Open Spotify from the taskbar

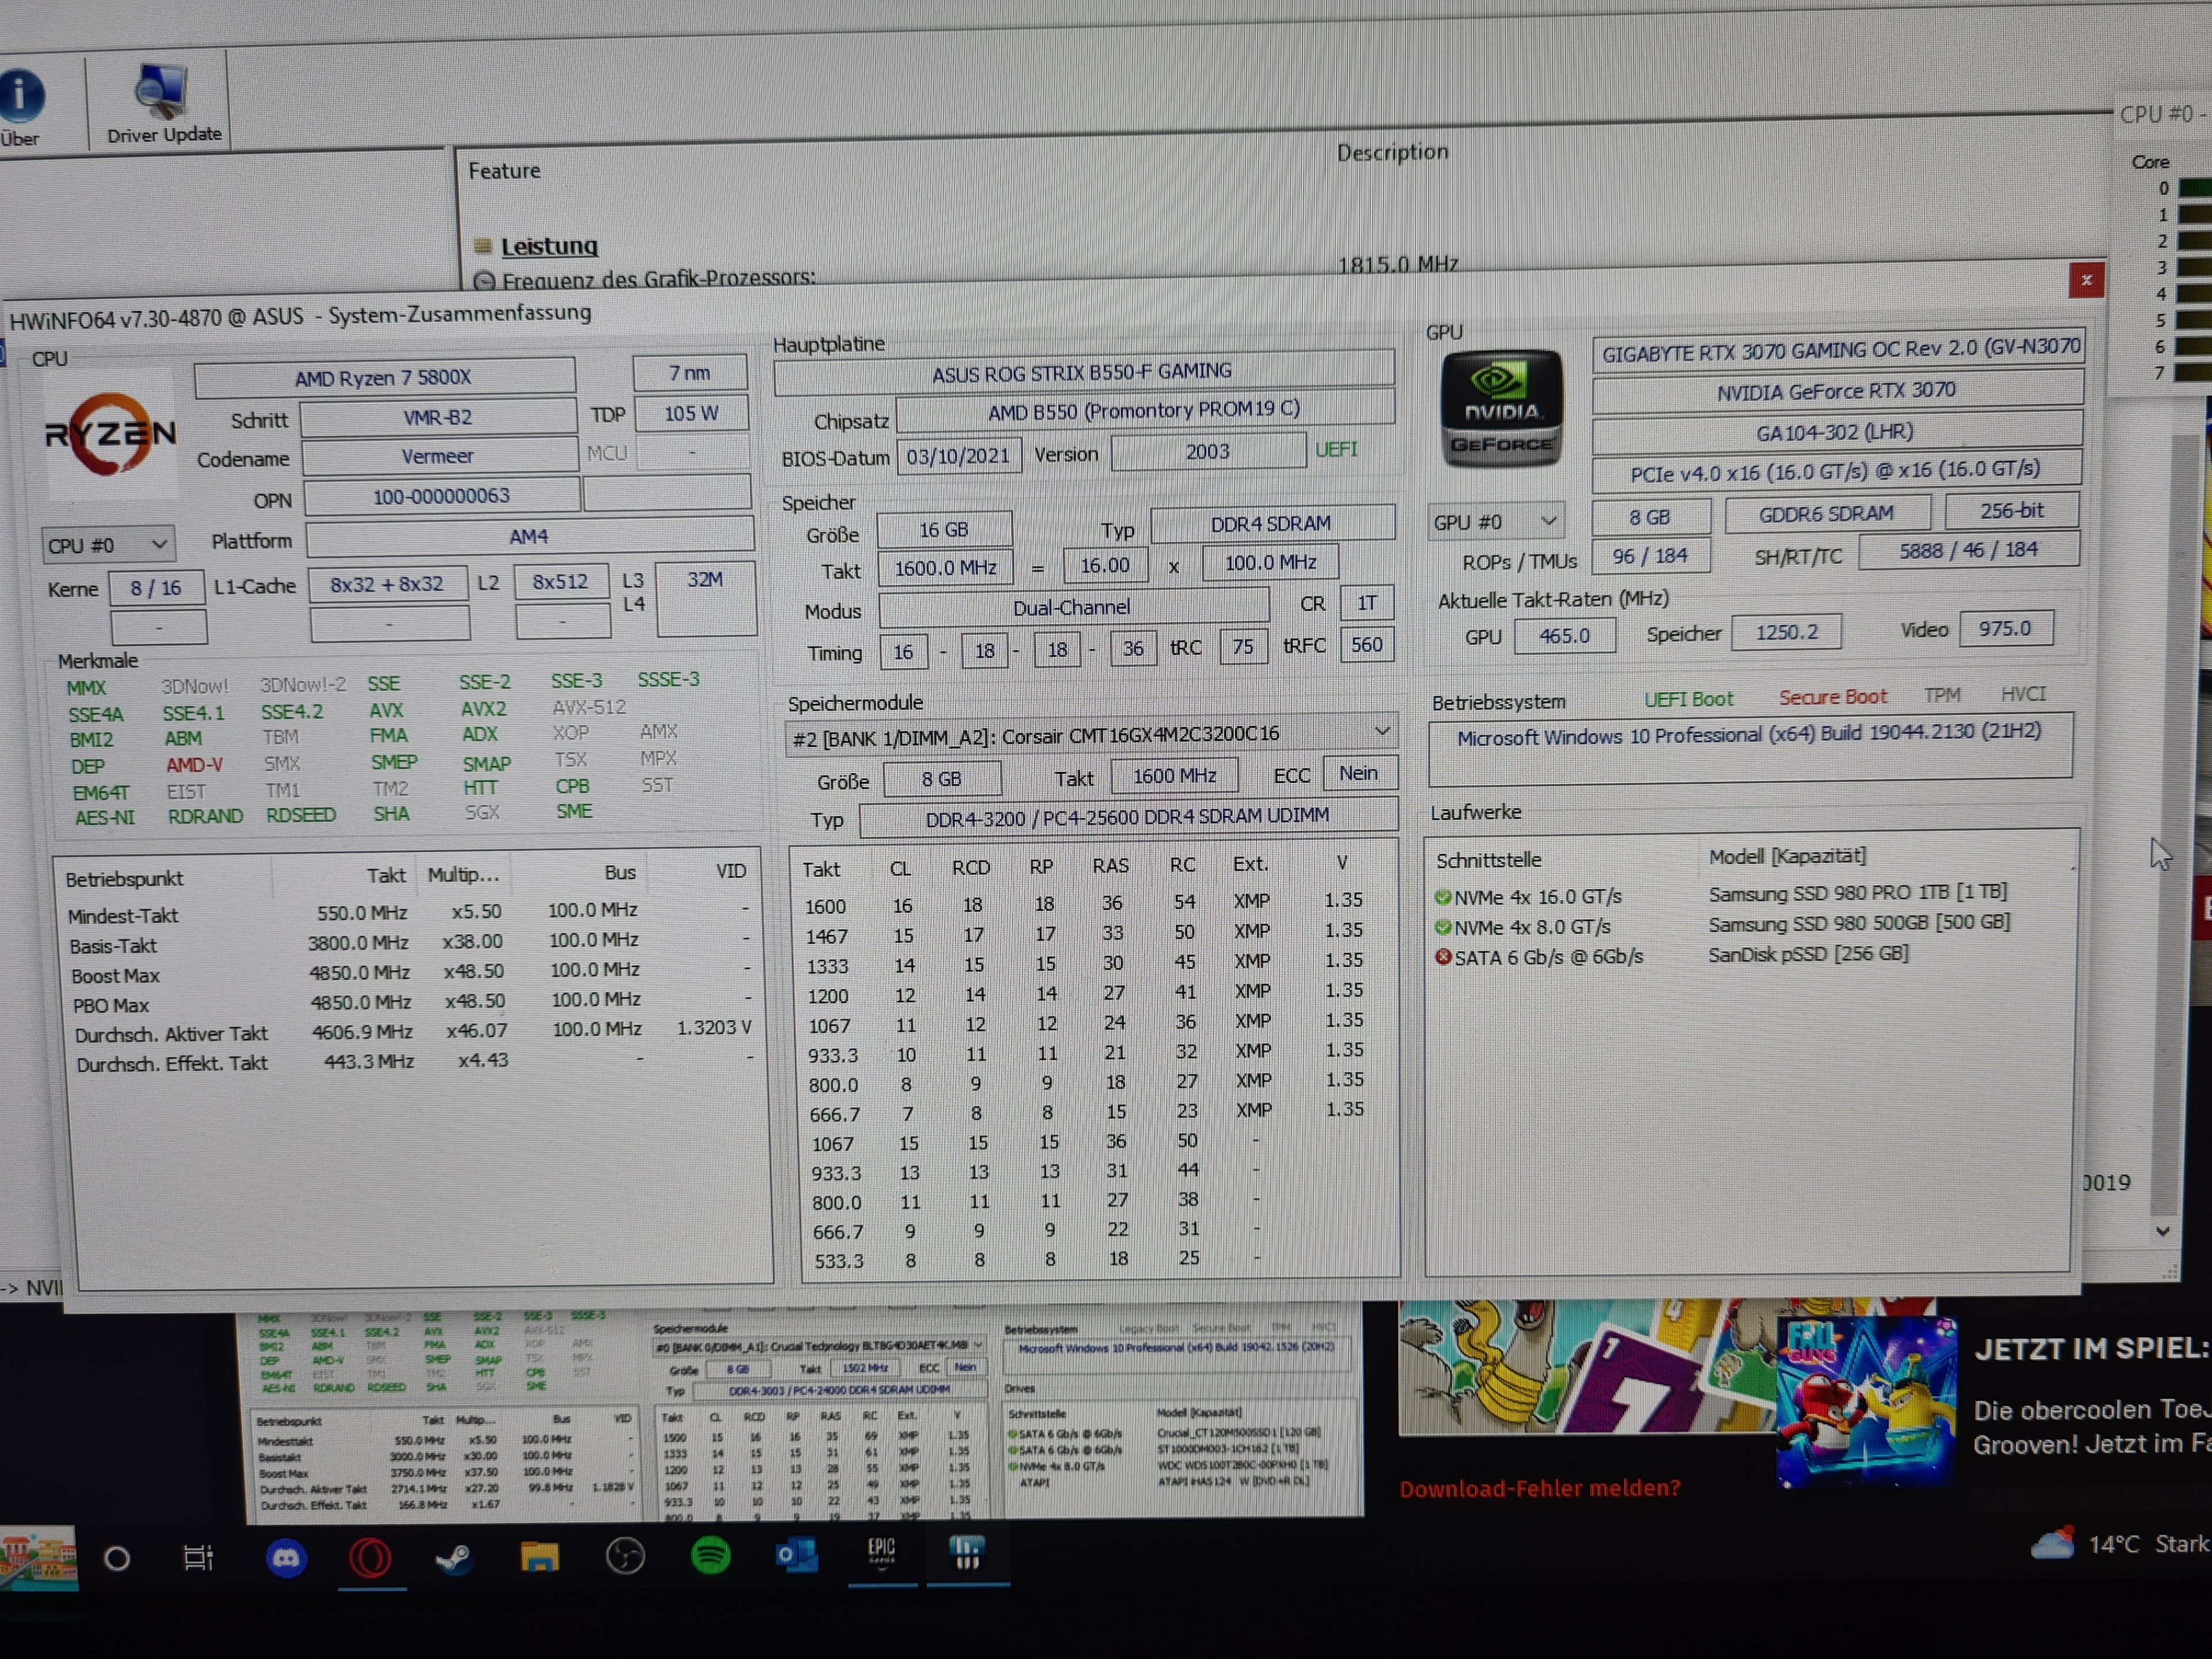pos(710,1556)
